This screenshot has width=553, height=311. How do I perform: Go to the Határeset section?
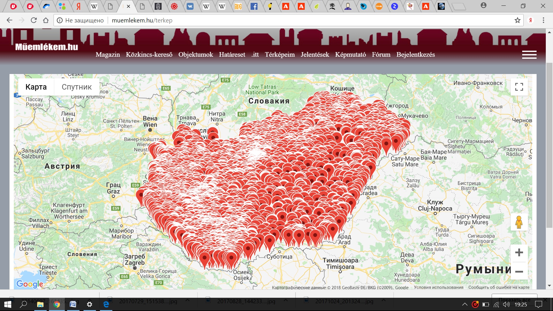point(232,55)
